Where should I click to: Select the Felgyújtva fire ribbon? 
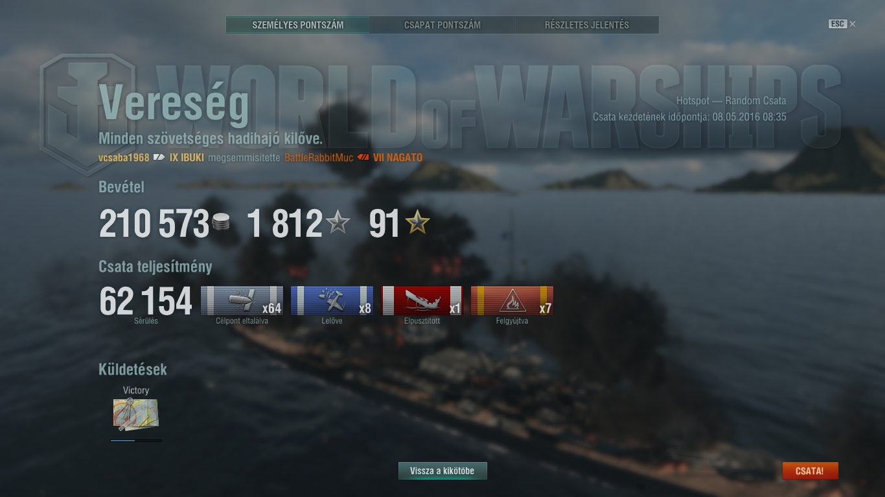(512, 301)
